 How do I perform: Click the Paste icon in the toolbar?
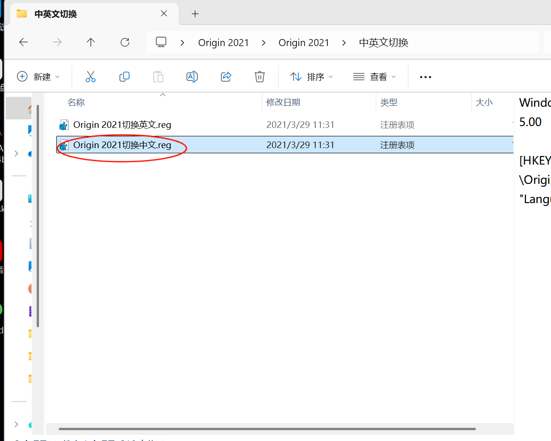[x=158, y=76]
